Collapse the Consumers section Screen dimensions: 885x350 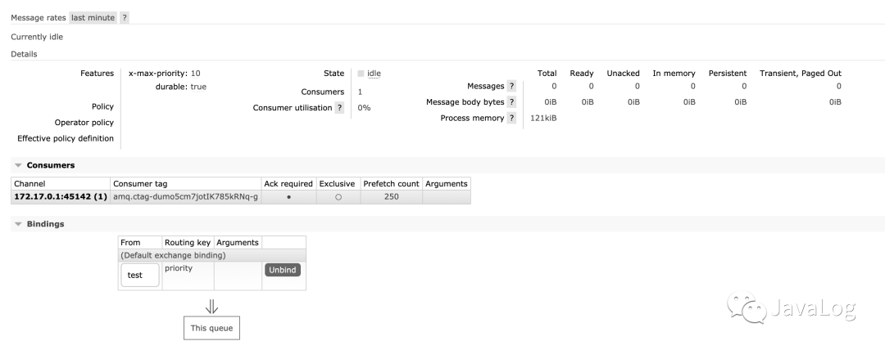click(19, 165)
